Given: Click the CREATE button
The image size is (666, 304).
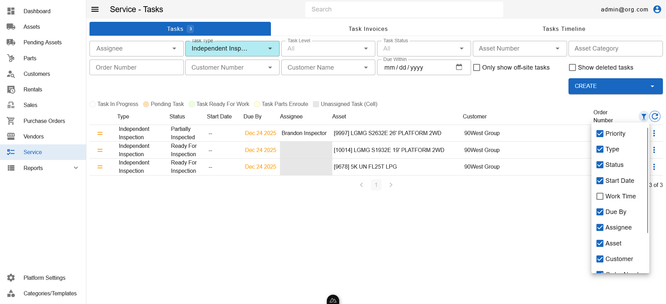Looking at the screenshot, I should click(615, 86).
